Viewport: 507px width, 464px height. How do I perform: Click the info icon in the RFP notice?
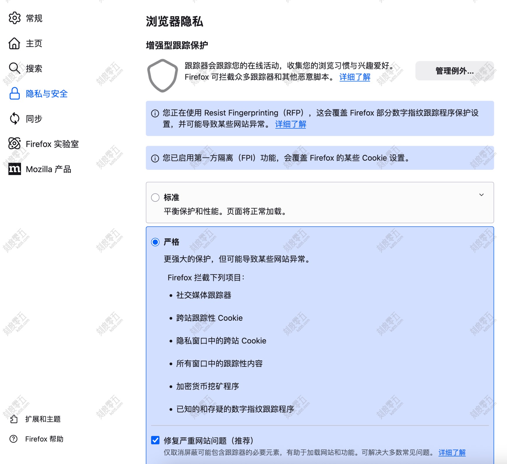155,114
